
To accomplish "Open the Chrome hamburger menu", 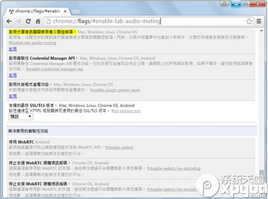I will coord(259,21).
